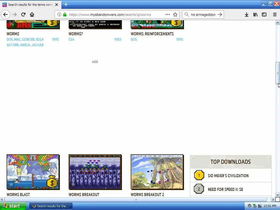
Task: Click the horizontal scrollbar right arrow
Action: pyautogui.click(x=273, y=199)
